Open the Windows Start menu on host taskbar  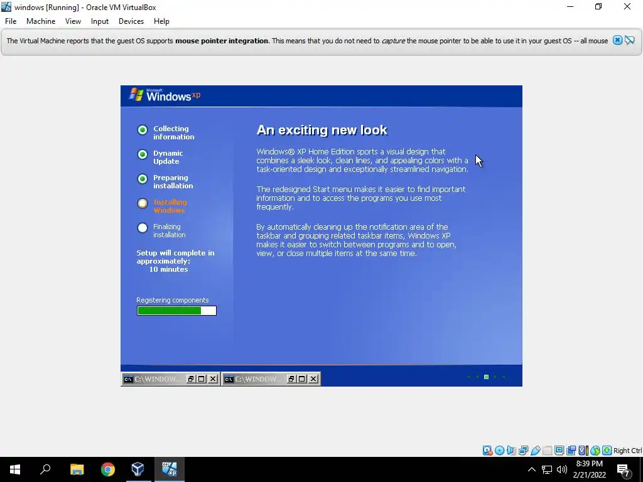click(15, 469)
